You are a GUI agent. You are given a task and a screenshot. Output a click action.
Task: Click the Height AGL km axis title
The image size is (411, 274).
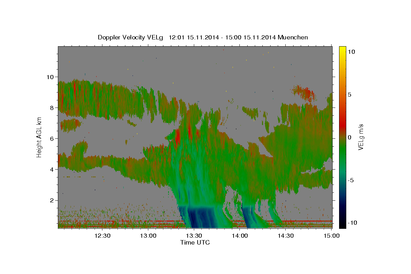pos(39,137)
